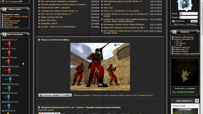Open Обратная связь menu item
This screenshot has height=114, width=203.
click(x=11, y=27)
